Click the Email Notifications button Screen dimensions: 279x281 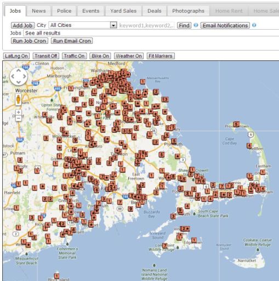pos(225,25)
